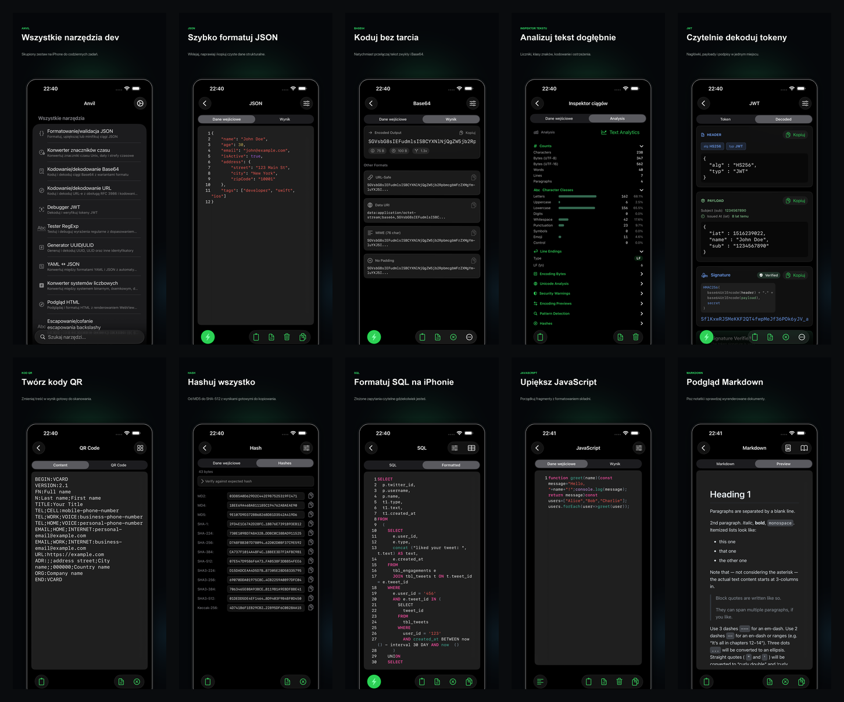
Task: Click Kopiuj next to the Verified badge
Action: coord(796,275)
